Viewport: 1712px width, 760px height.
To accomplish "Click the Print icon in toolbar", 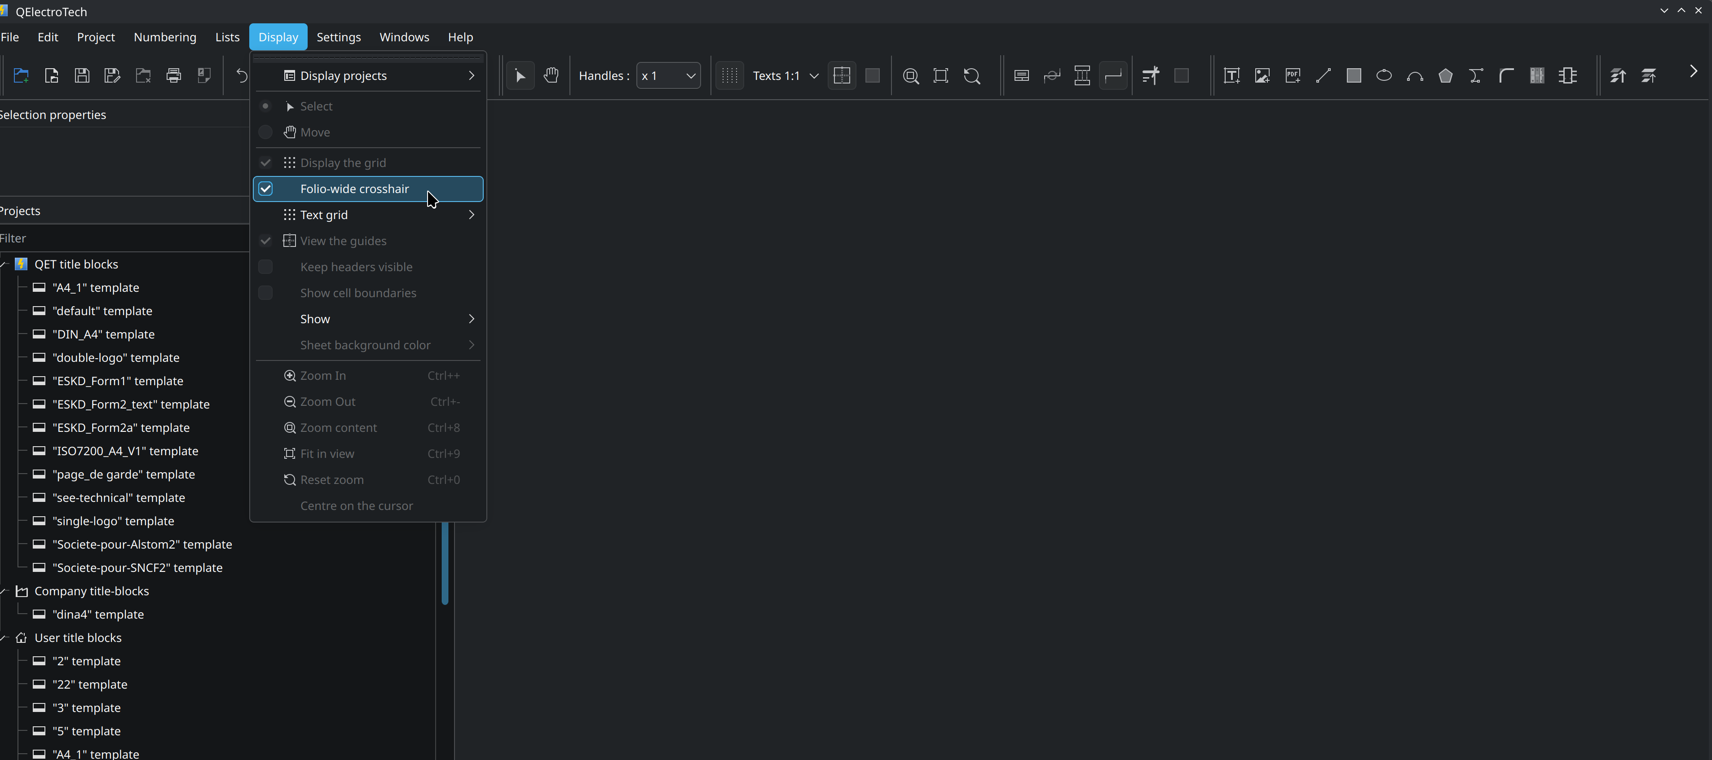I will point(173,76).
